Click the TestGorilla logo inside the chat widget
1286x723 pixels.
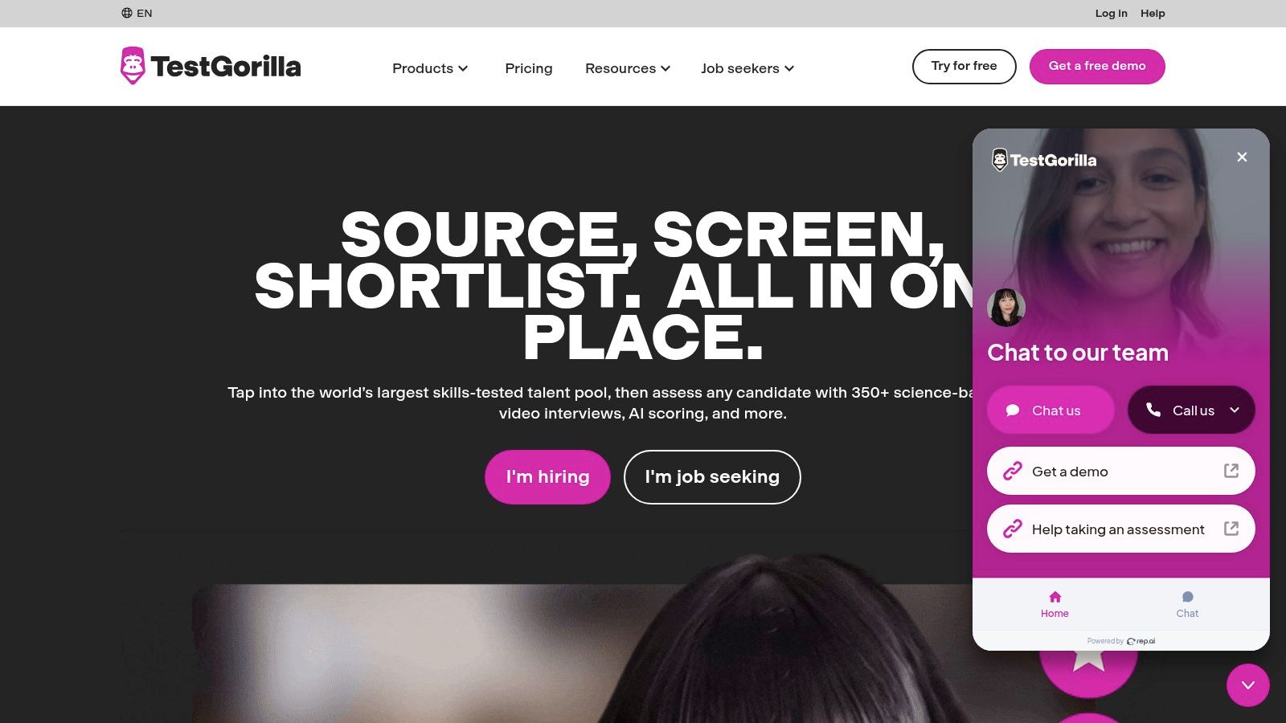[x=1044, y=160]
